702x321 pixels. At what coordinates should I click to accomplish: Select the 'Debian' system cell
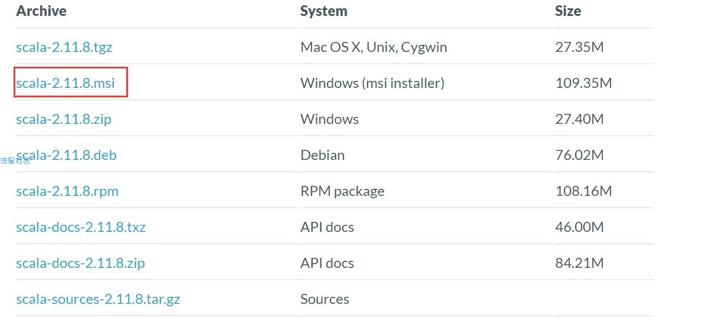click(x=322, y=155)
